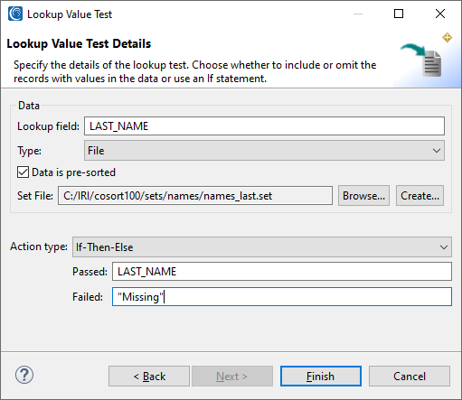The image size is (462, 400).
Task: Click the Type combo box arrow
Action: (x=437, y=151)
